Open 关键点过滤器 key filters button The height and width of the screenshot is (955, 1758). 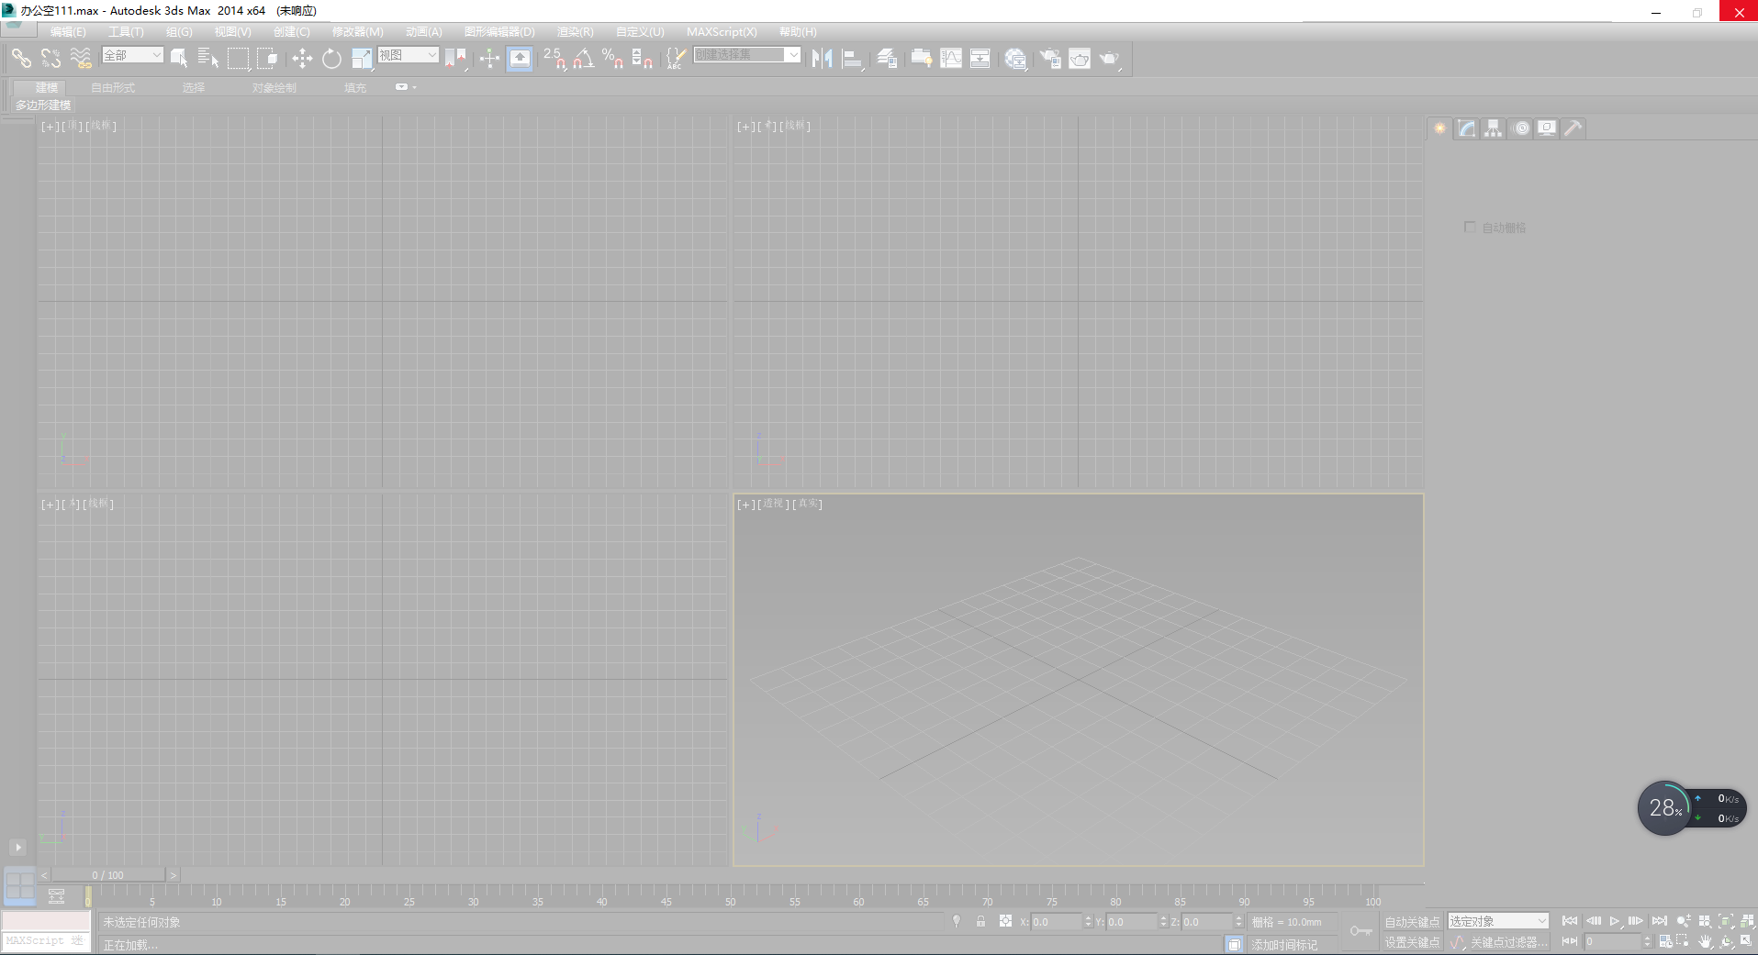coord(1508,942)
